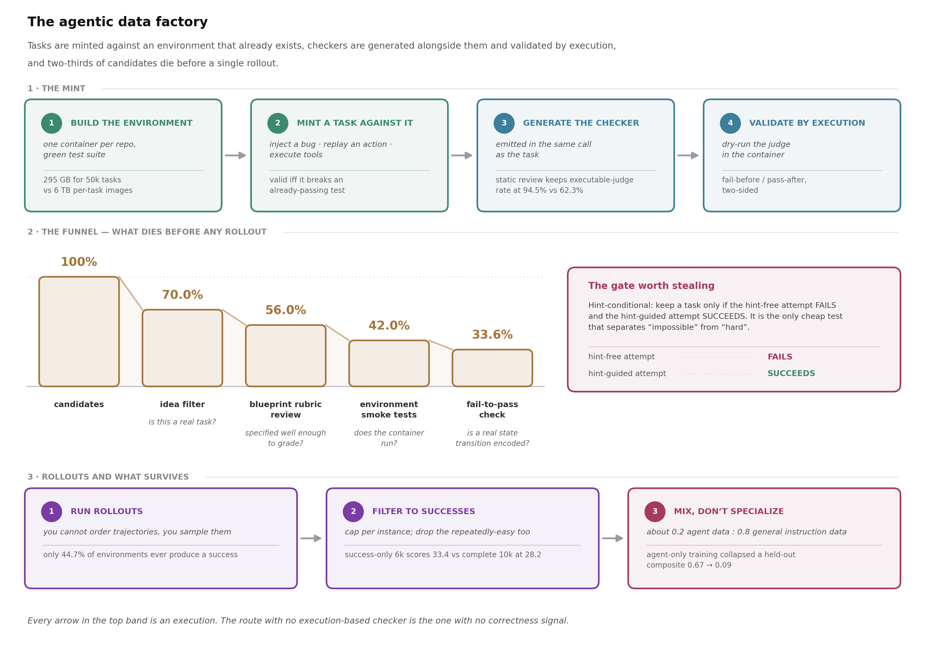Click the 42.0% environment smoke tests bar

point(389,364)
